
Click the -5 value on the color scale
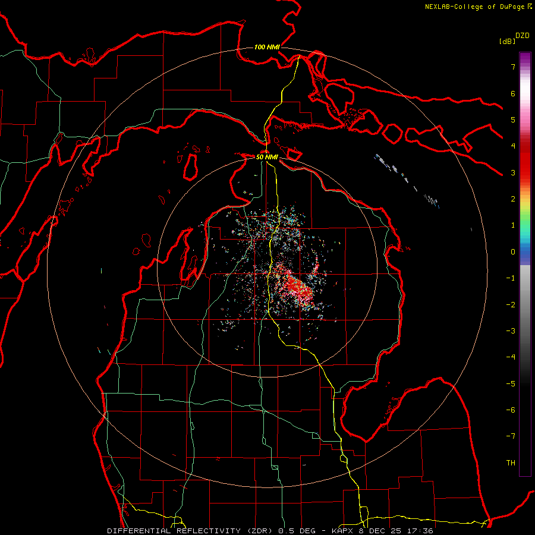(x=511, y=383)
